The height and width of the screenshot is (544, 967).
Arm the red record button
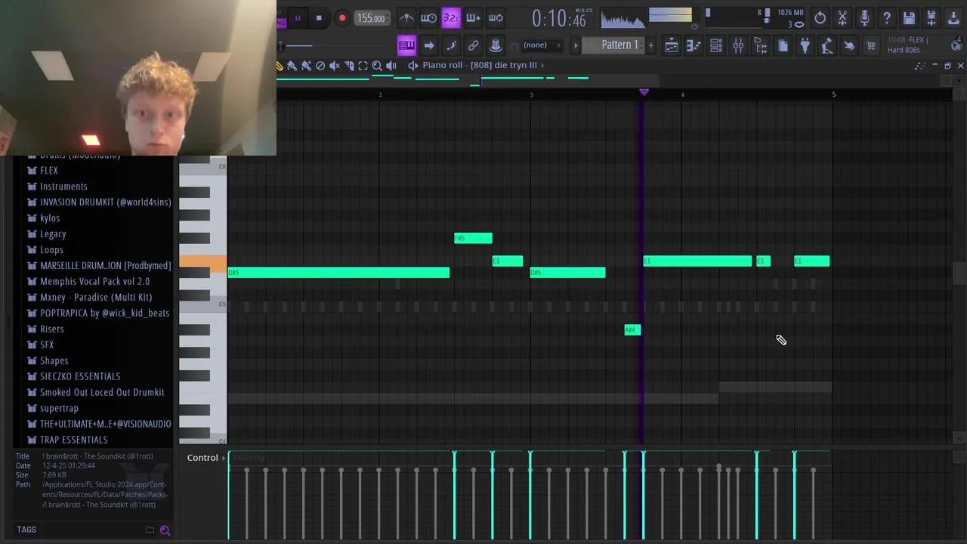click(x=342, y=18)
